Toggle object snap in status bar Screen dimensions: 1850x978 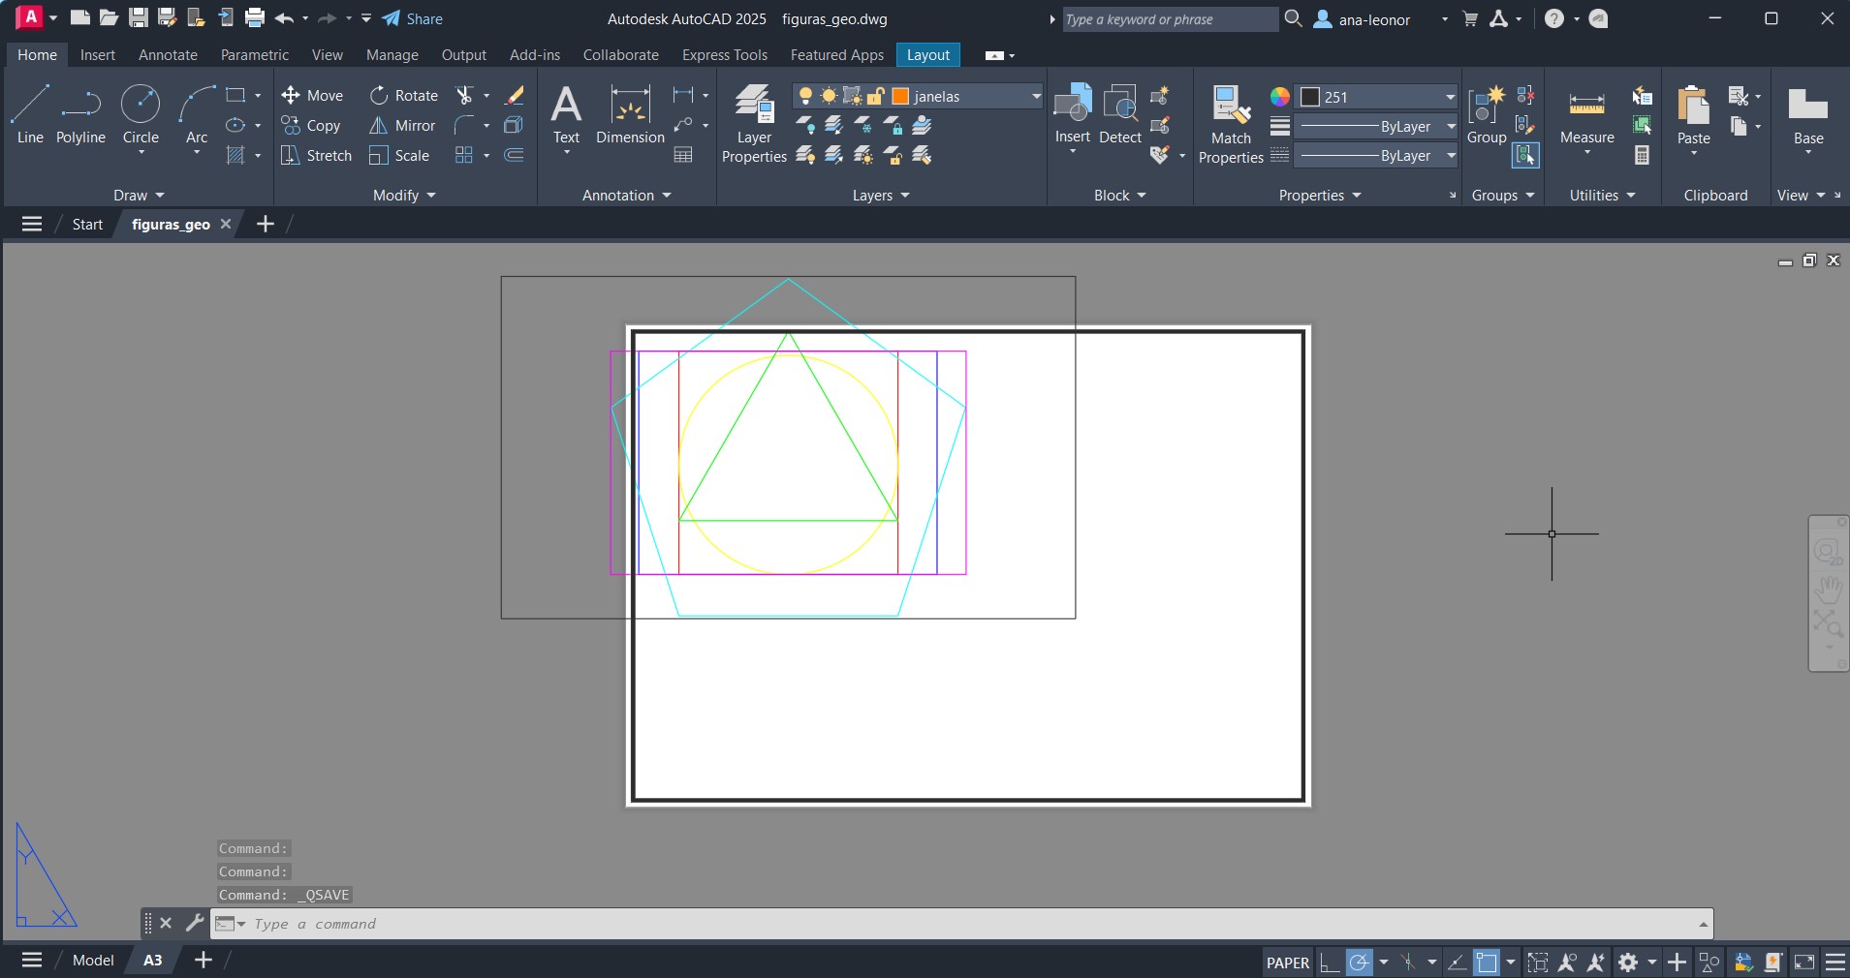1487,963
